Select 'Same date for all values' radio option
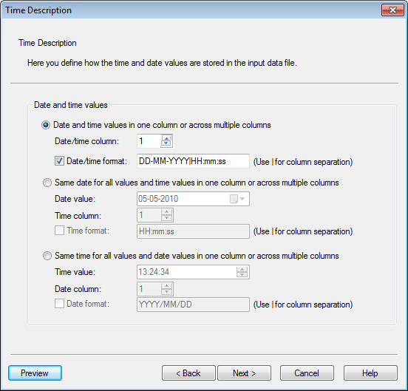Image resolution: width=408 pixels, height=391 pixels. click(x=47, y=183)
